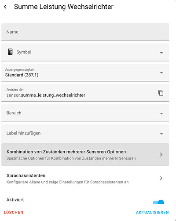This screenshot has height=221, width=176.
Task: Click the AKTUALISIEREN button
Action: click(x=152, y=213)
